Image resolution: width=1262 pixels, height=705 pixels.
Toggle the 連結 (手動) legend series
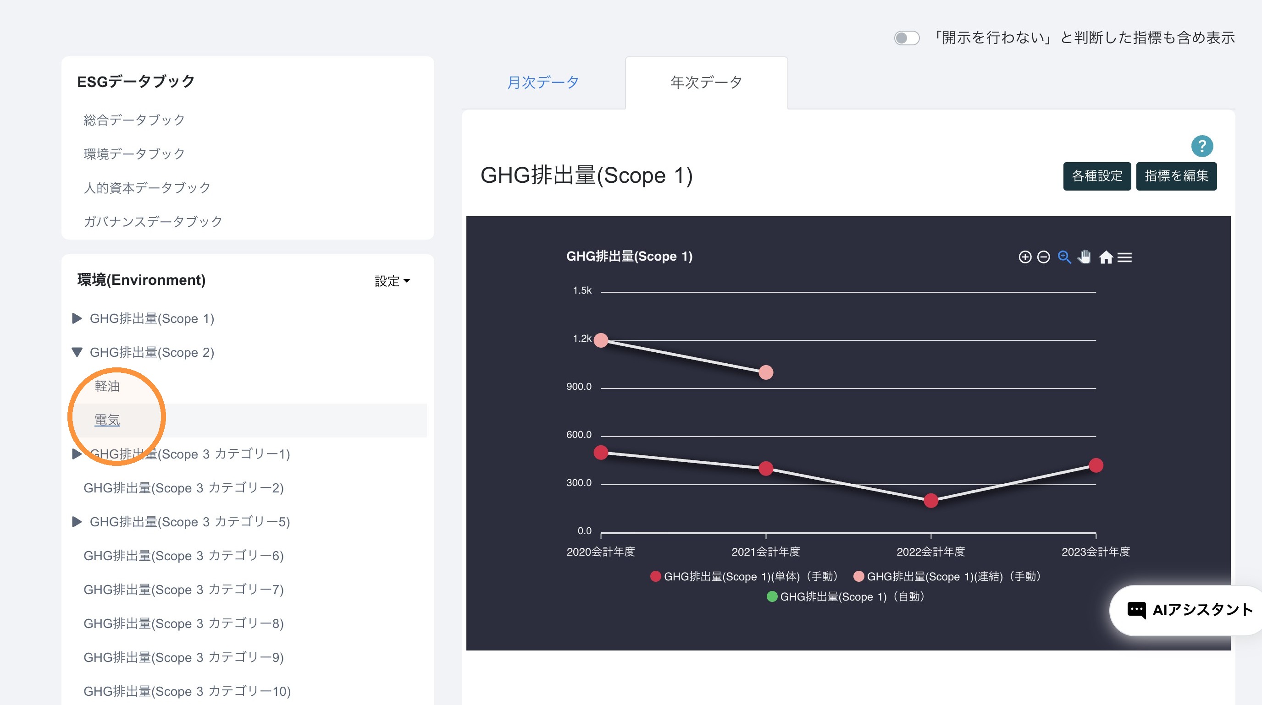click(x=946, y=576)
